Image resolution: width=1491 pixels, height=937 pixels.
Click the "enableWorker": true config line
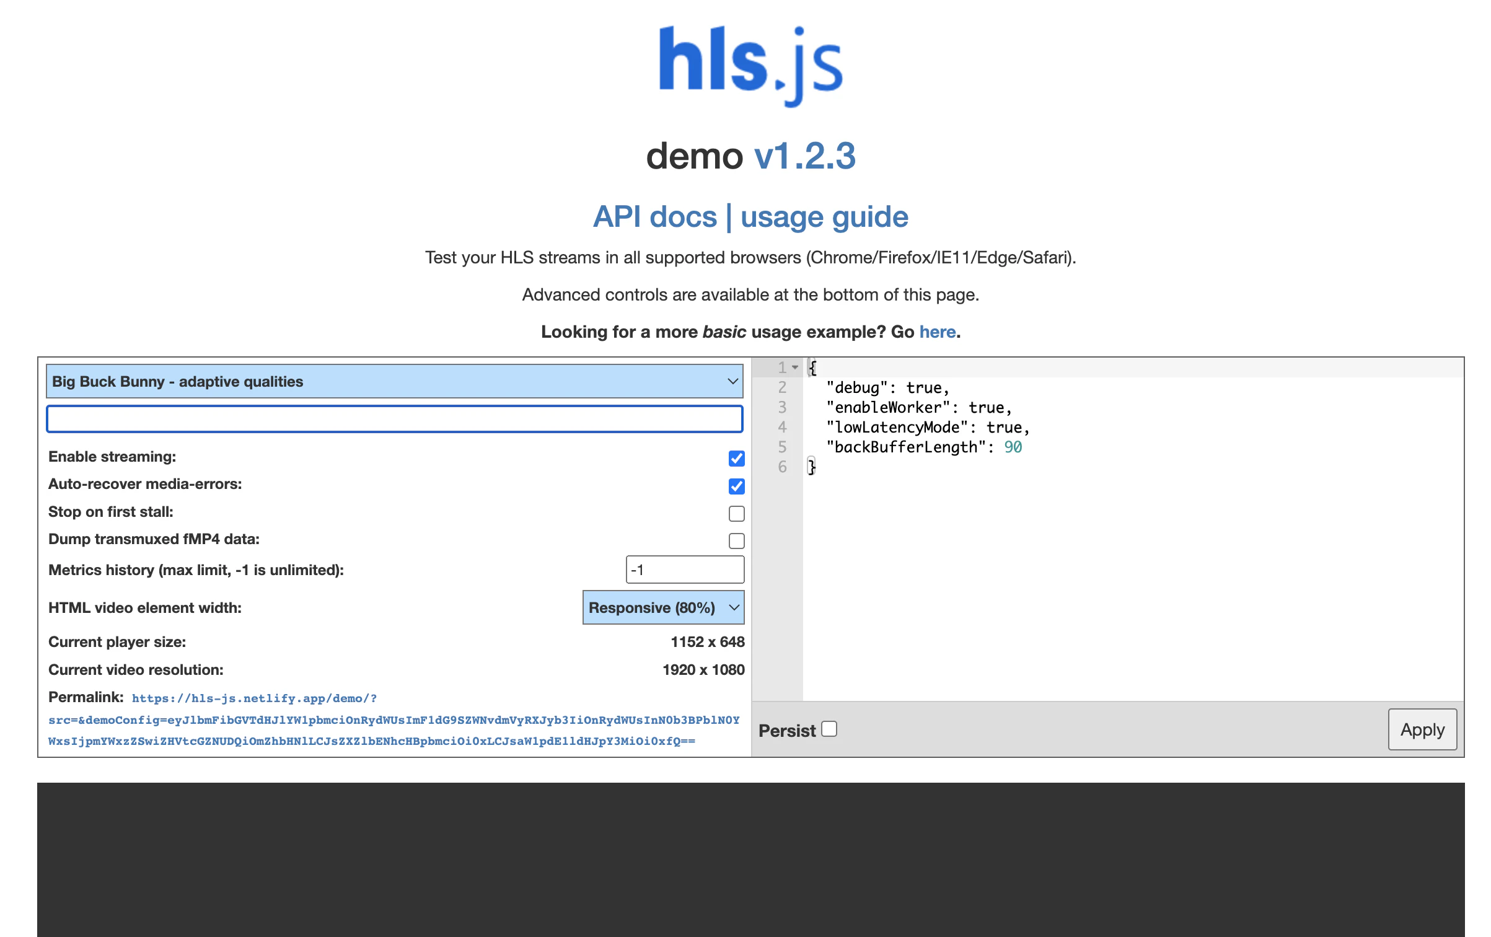point(919,407)
